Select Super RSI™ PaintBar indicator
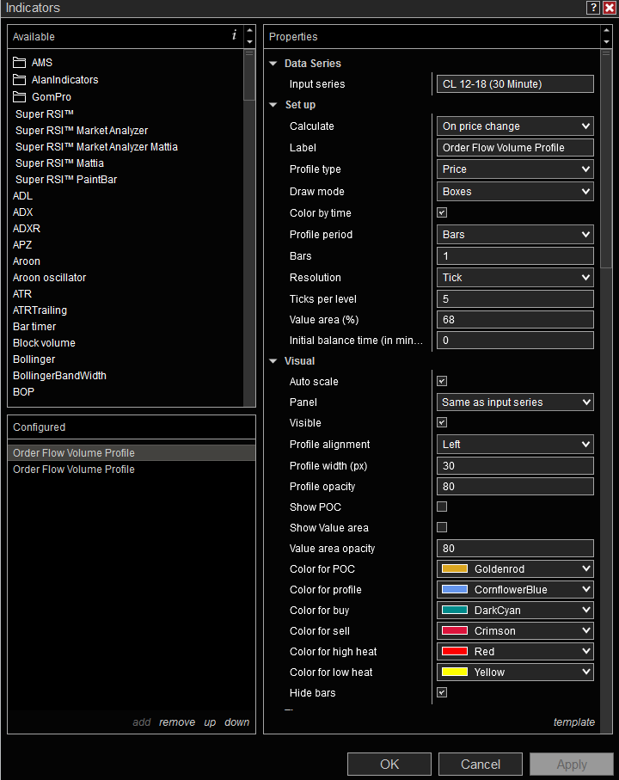 pos(66,180)
